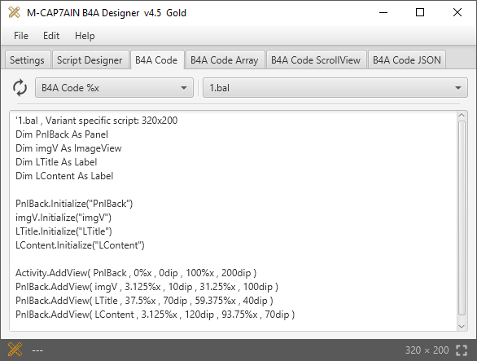Image resolution: width=477 pixels, height=361 pixels.
Task: Click the line PnlBack.Initialize("PnlBack")
Action: (x=74, y=204)
